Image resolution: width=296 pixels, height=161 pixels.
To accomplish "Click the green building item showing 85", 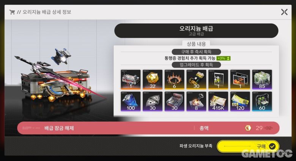I will [x=262, y=80].
